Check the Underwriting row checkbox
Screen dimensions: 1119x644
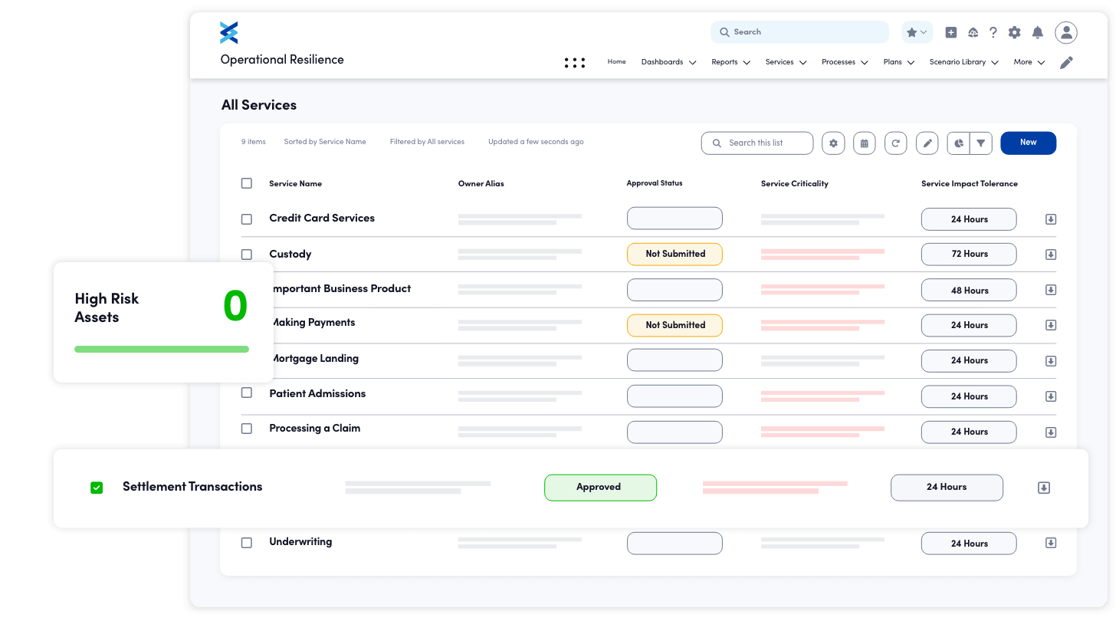tap(247, 543)
